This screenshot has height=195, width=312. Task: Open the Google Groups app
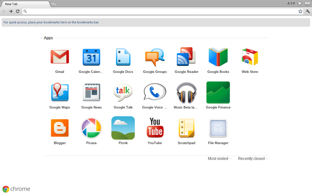tap(155, 57)
